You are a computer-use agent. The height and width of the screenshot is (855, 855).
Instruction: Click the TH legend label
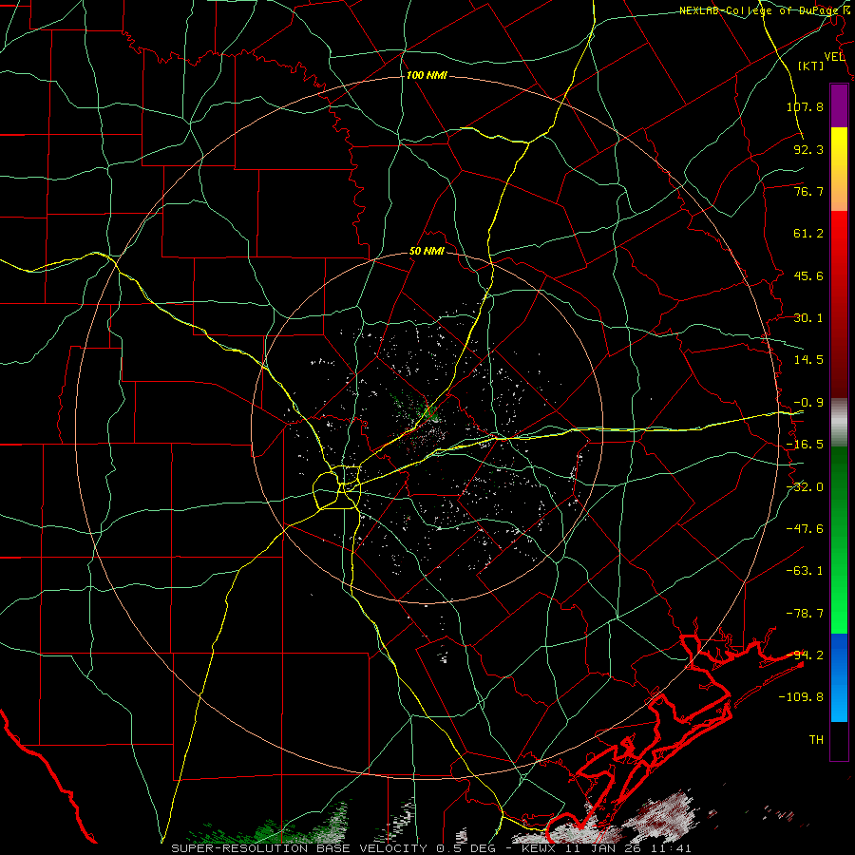point(816,740)
